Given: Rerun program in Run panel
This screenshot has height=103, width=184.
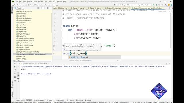Looking at the screenshot, I should point(15,67).
